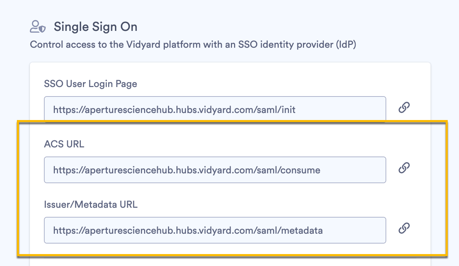The width and height of the screenshot is (459, 266).
Task: Copy the saml/consume link using its chain icon
Action: point(404,168)
